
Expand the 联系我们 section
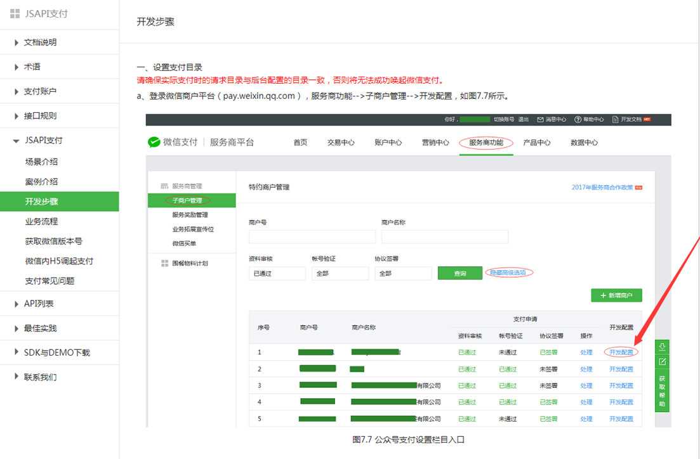17,377
